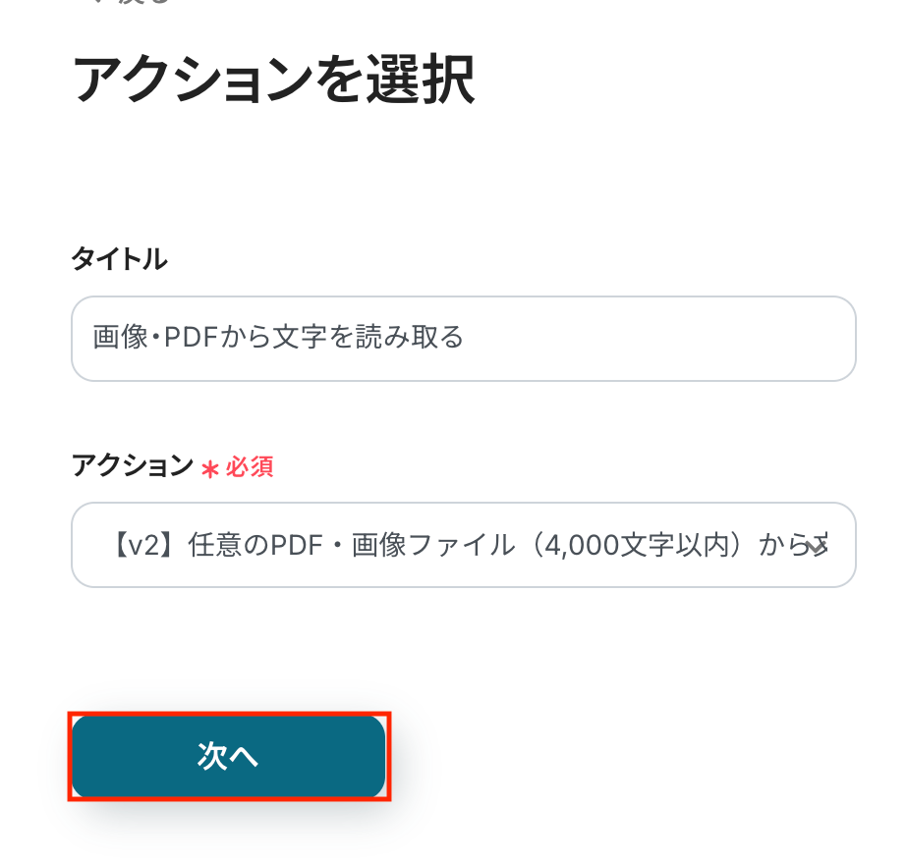Screen dimensions: 906x862
Task: Click the chevron arrow in the action selector
Action: coord(818,547)
